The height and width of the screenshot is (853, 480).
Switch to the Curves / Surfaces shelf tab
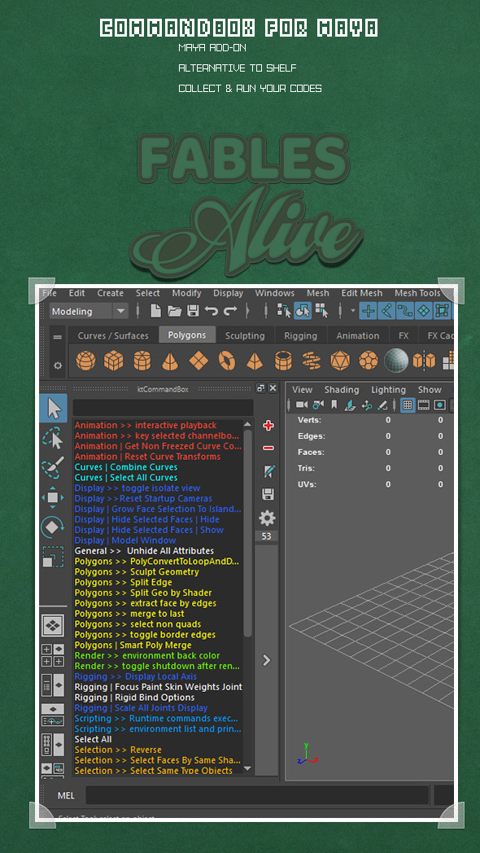pos(113,335)
